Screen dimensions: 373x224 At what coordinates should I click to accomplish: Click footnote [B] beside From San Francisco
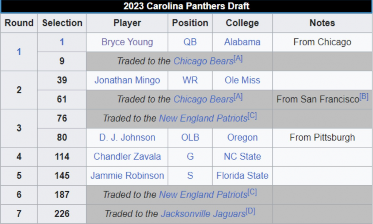364,97
